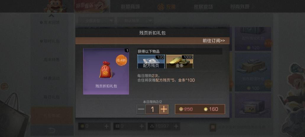Tap the red lucky bag gift icon

click(x=106, y=70)
